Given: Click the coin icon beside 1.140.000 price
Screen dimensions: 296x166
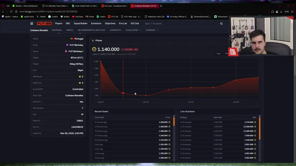Looking at the screenshot, I should point(94,49).
